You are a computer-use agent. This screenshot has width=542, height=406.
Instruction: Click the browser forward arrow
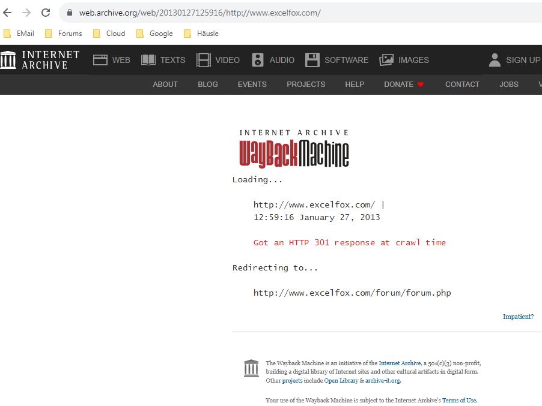click(x=26, y=13)
